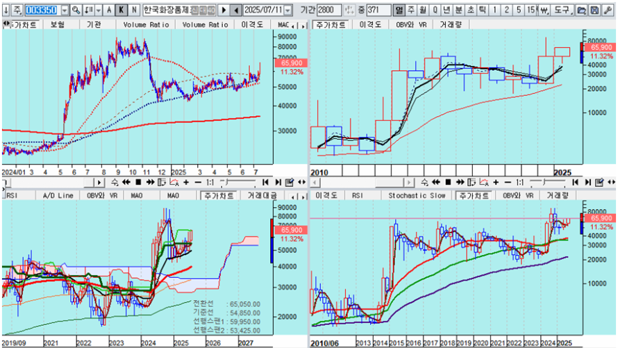This screenshot has width=618, height=348.
Task: Select the 주 weekly period toggle
Action: pyautogui.click(x=411, y=10)
